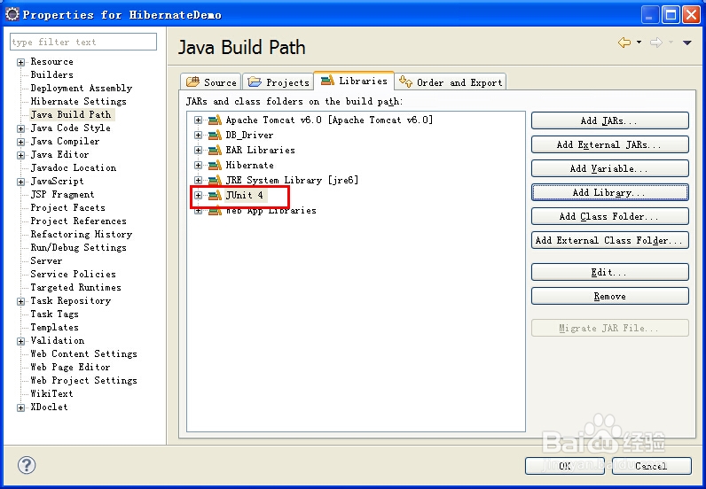Select Builders in the properties tree
706x489 pixels.
point(51,74)
